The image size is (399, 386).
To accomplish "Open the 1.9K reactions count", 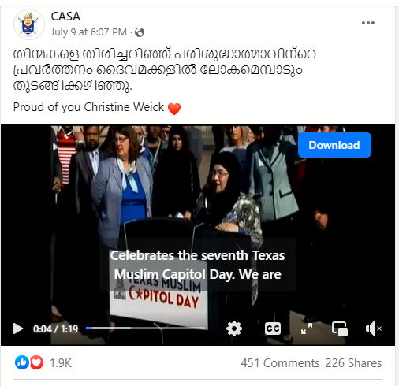I will click(x=61, y=363).
